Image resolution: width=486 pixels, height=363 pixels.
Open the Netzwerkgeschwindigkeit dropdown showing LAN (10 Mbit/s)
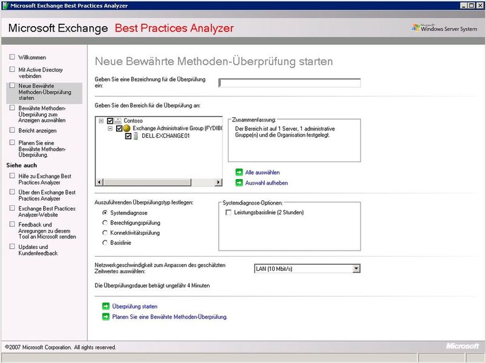coord(355,269)
